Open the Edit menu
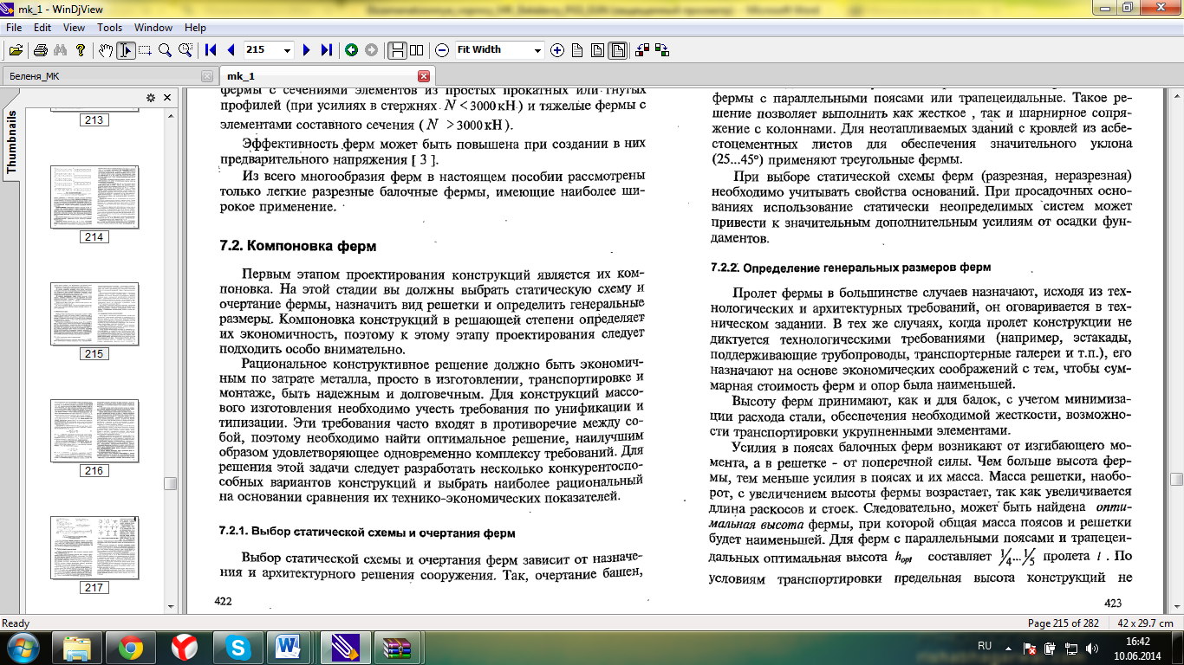Screen dimensions: 1184x665 point(42,28)
